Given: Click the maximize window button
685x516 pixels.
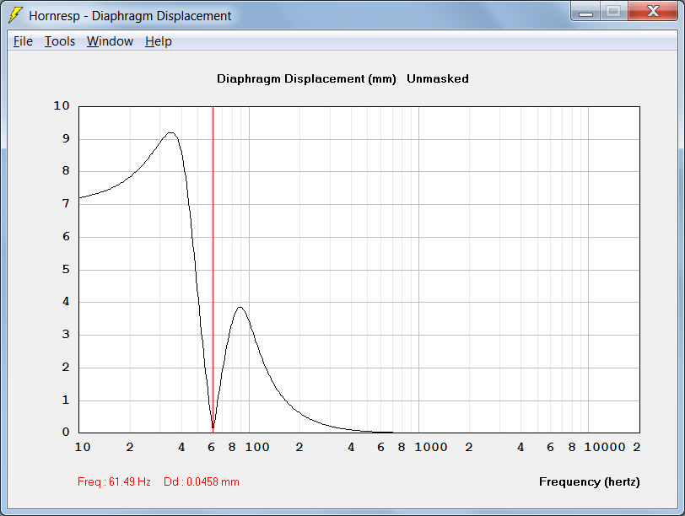Looking at the screenshot, I should (x=613, y=12).
